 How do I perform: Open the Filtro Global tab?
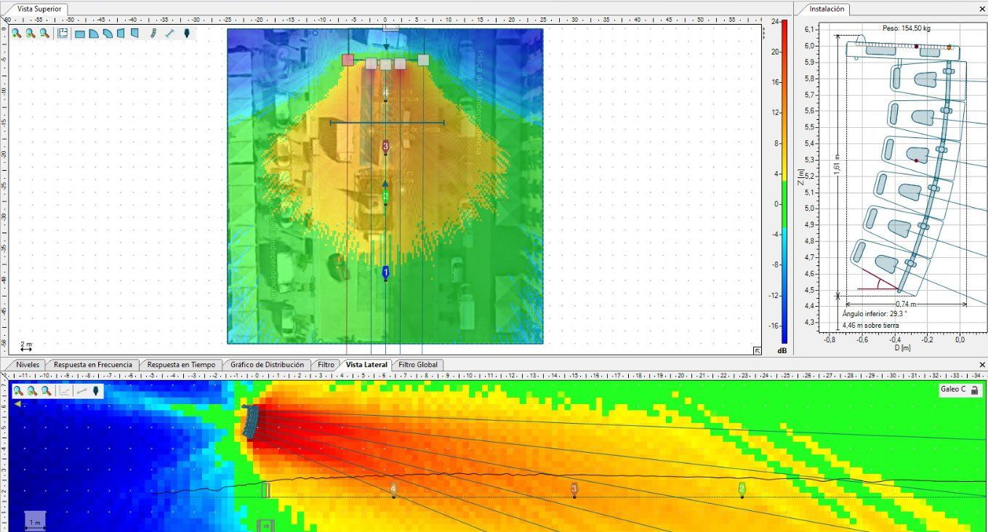tap(418, 364)
